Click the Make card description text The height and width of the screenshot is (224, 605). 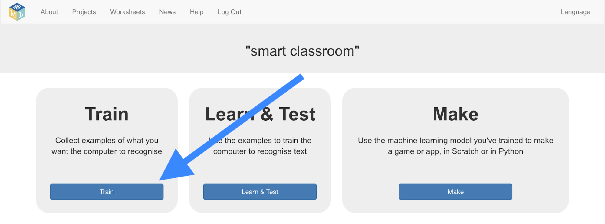455,146
